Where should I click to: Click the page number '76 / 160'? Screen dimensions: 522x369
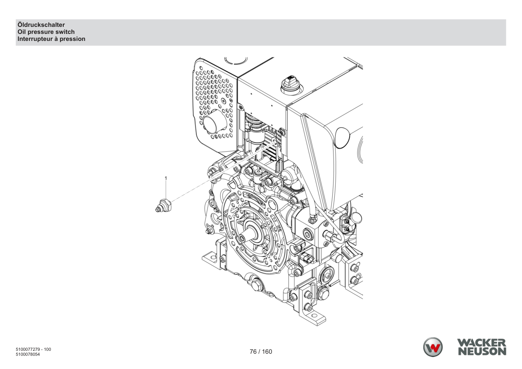pos(261,352)
